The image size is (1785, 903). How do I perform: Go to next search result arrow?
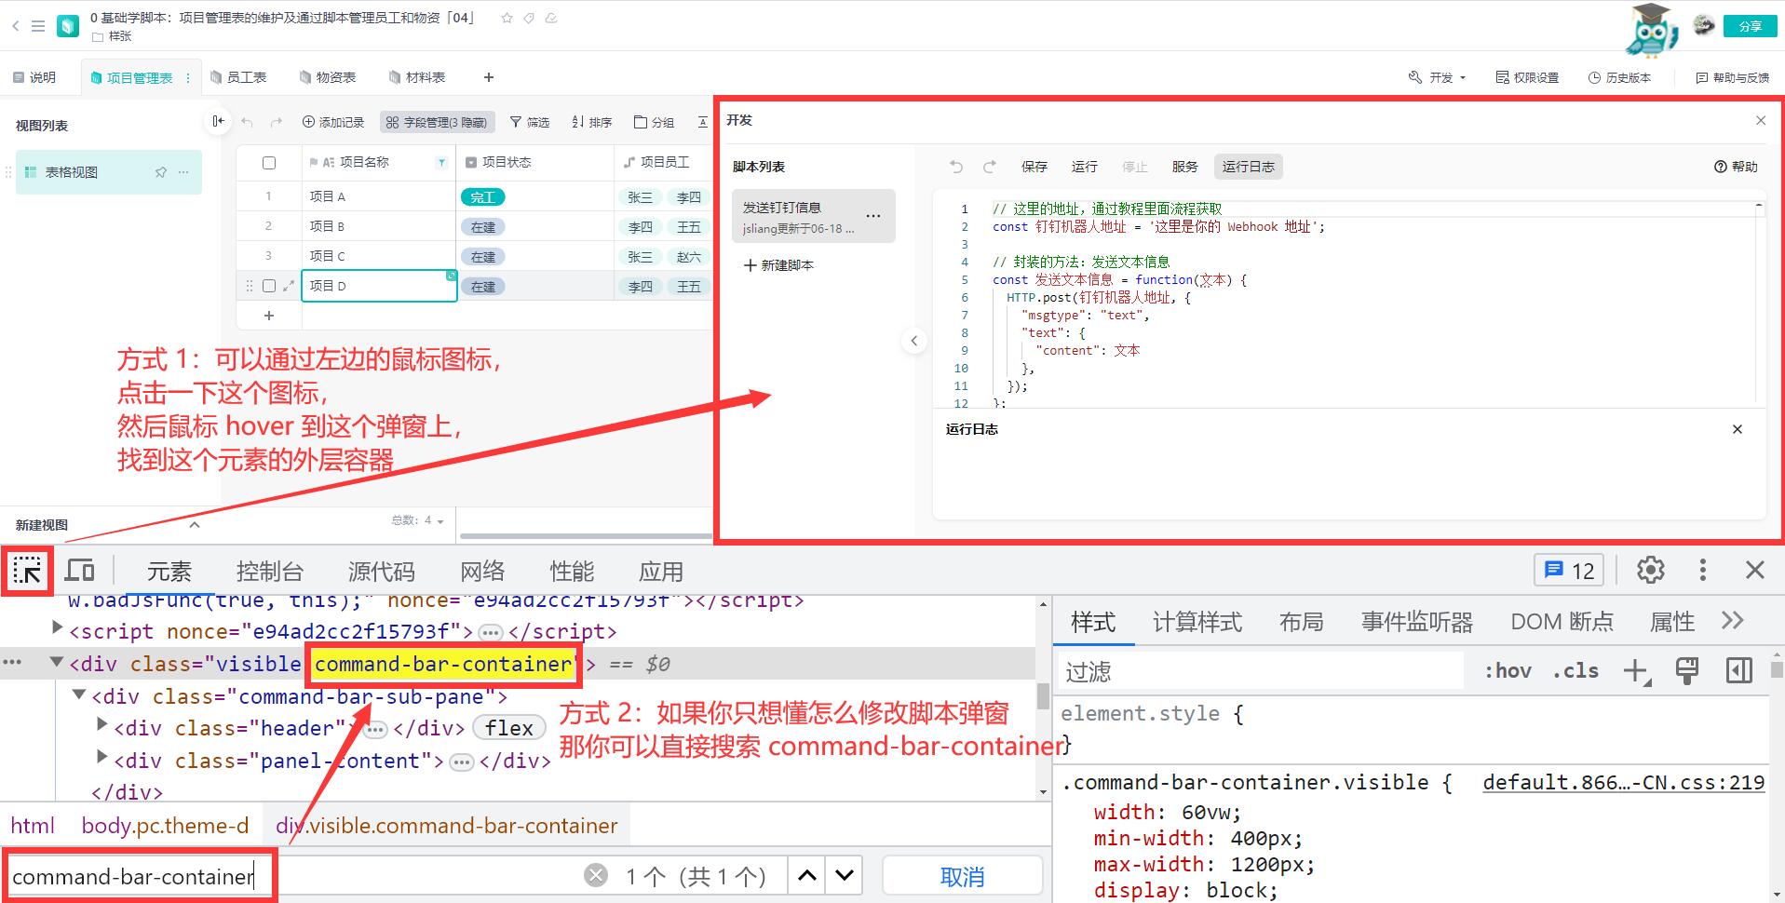tap(845, 875)
